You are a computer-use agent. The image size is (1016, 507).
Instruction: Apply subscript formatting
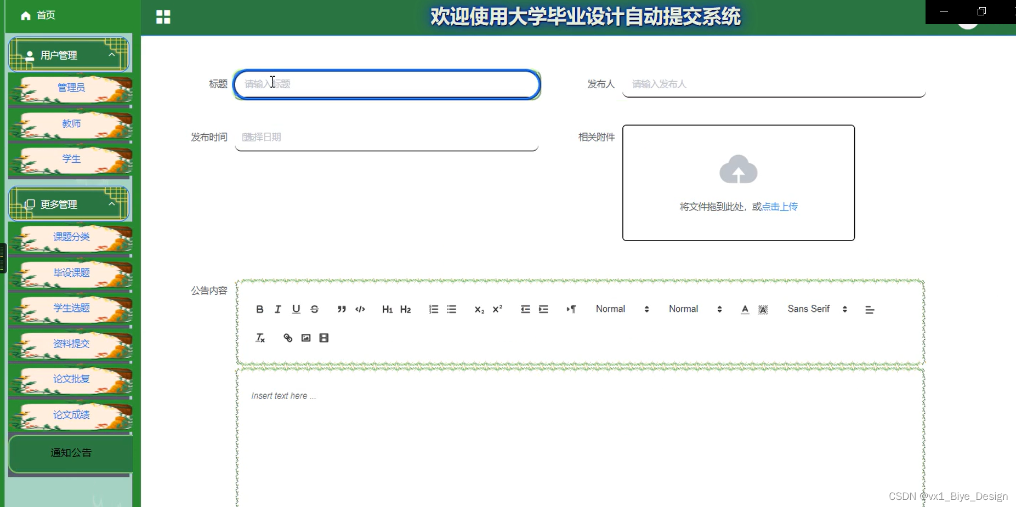(479, 309)
